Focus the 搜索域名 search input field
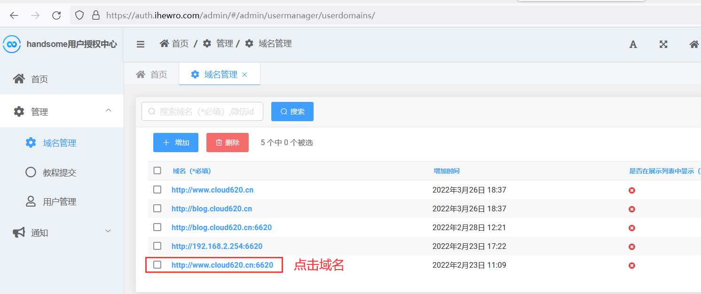The height and width of the screenshot is (294, 701). pyautogui.click(x=202, y=111)
